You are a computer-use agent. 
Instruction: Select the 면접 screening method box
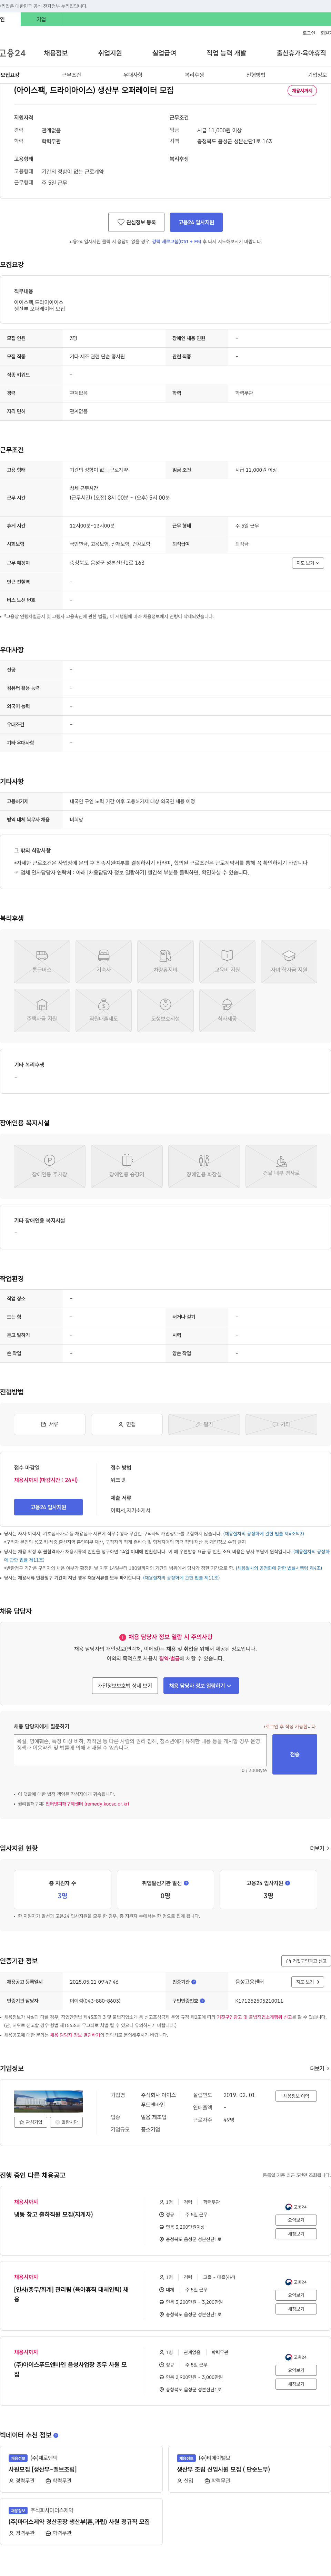(x=127, y=1424)
